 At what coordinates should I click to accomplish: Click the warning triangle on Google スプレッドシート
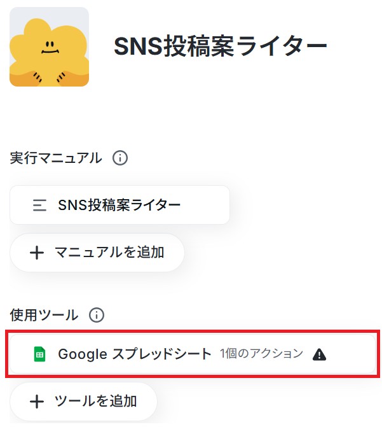pos(319,354)
